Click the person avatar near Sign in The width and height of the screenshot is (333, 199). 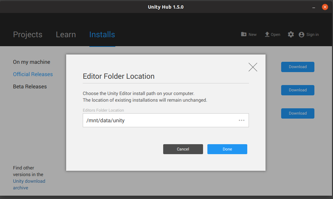[x=302, y=34]
